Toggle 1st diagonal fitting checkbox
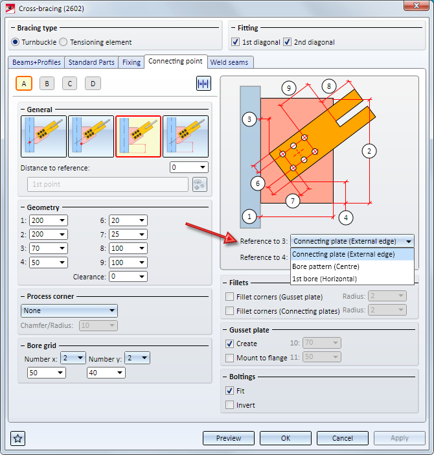Screen dimensions: 434x455 (235, 42)
